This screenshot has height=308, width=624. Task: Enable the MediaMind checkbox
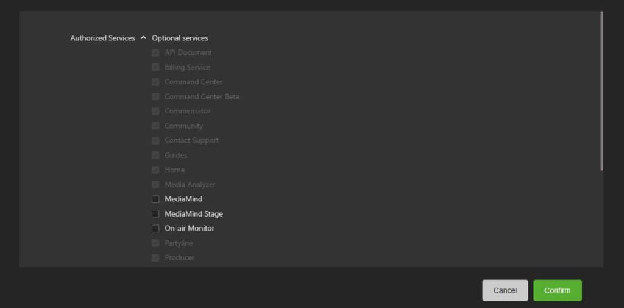[x=155, y=199]
